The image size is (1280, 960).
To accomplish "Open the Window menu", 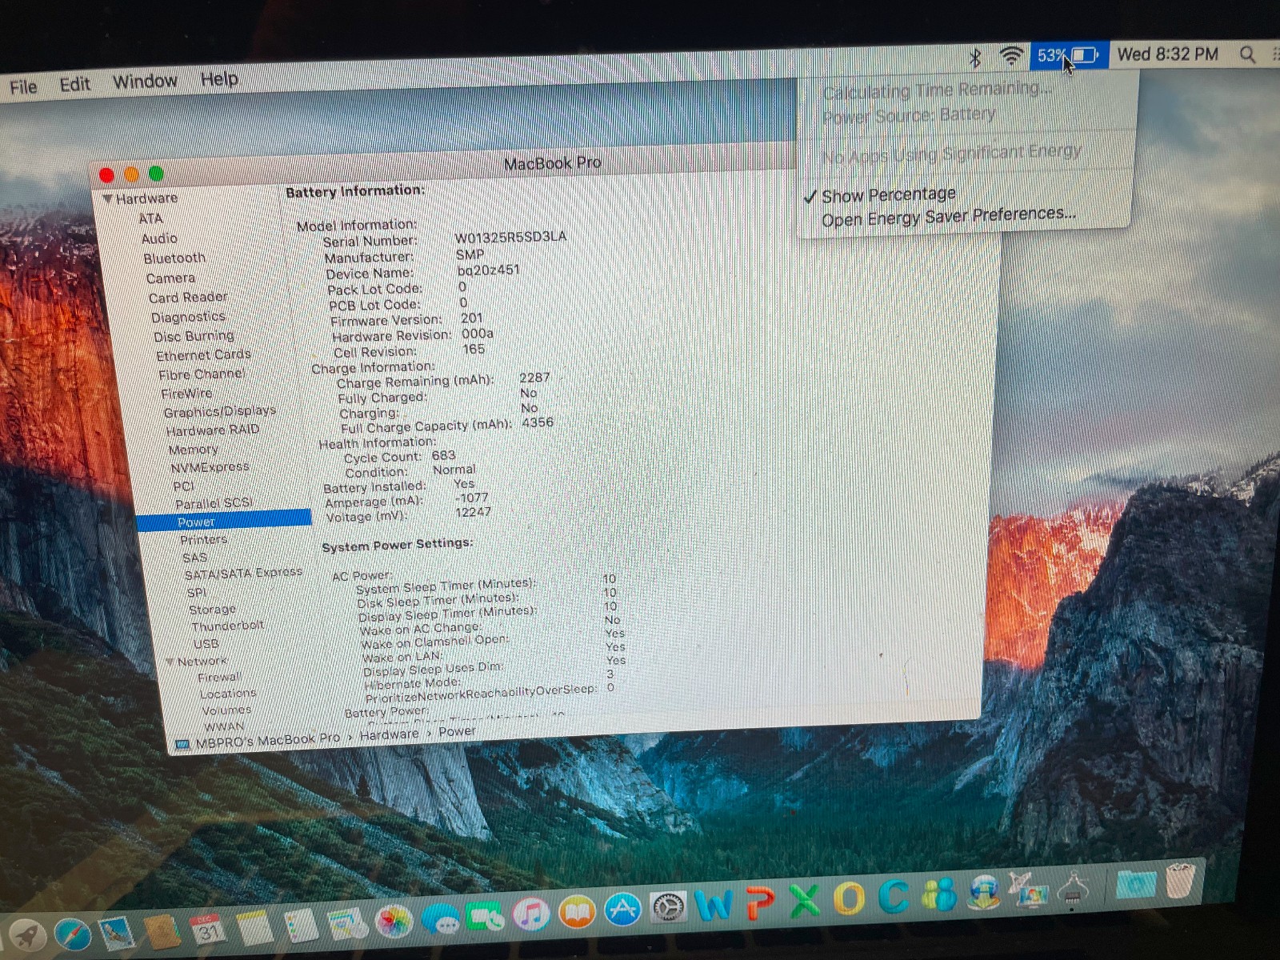I will point(145,82).
